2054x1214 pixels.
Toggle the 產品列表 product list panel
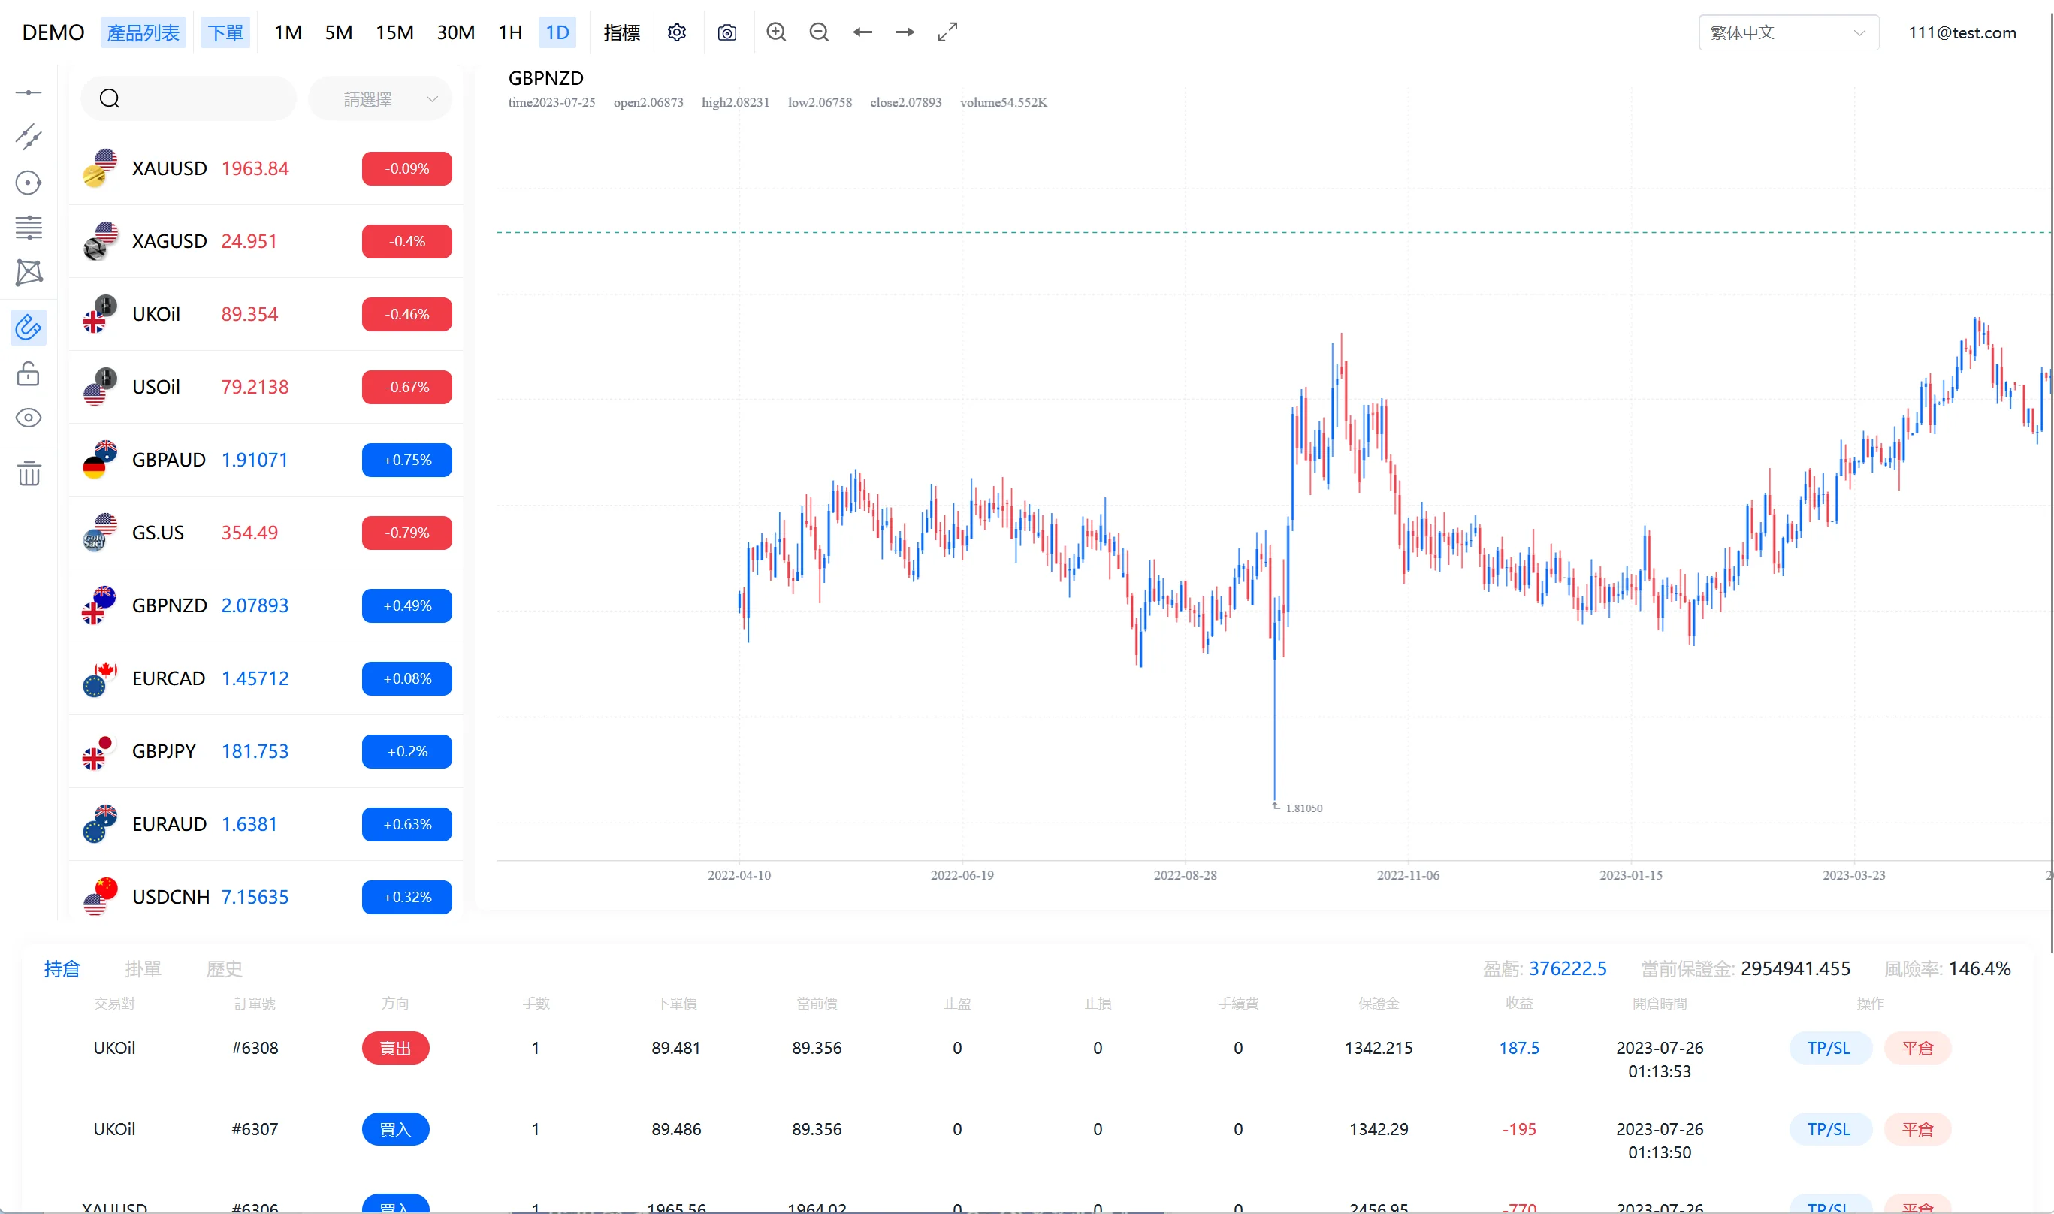pyautogui.click(x=143, y=33)
